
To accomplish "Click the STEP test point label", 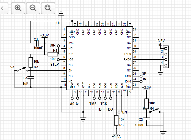I will pos(55,64).
